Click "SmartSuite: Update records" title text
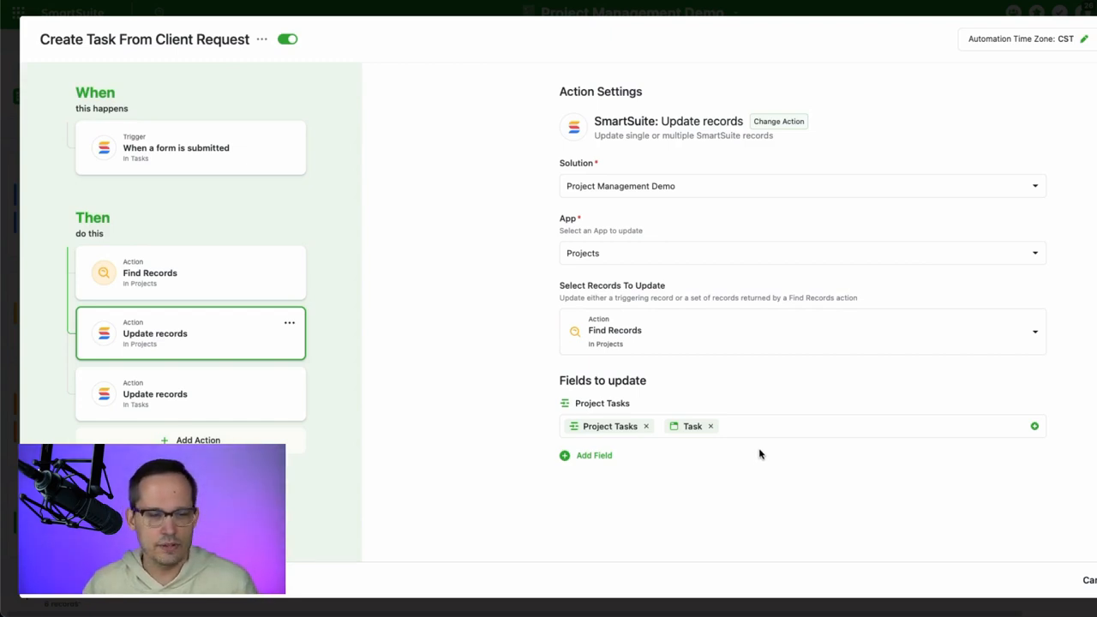The image size is (1097, 617). pos(668,122)
